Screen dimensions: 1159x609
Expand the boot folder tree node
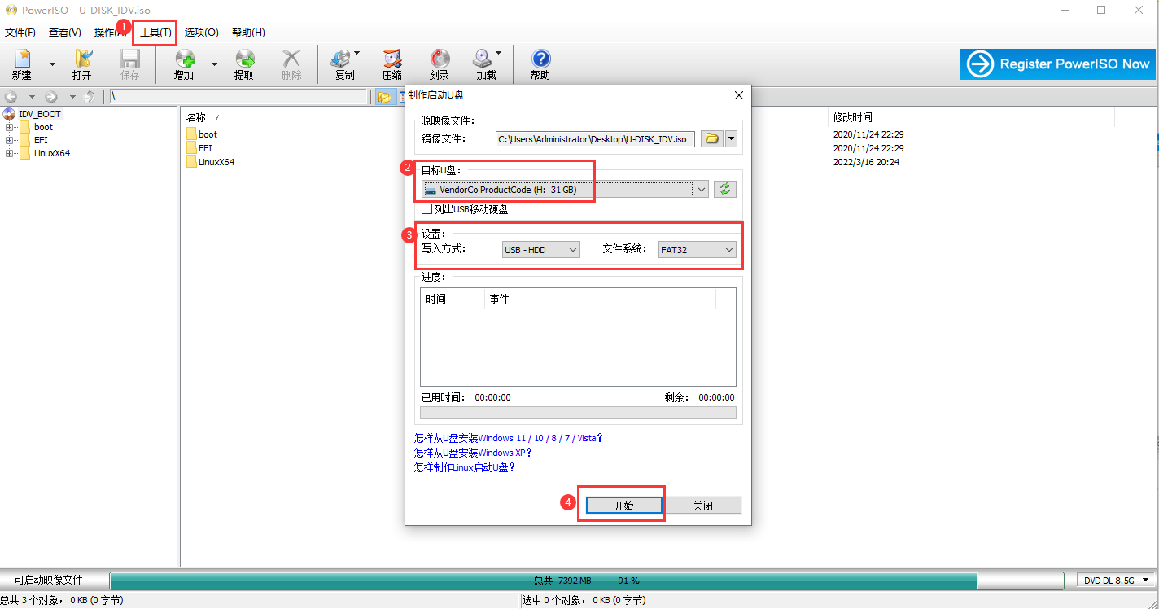(10, 127)
